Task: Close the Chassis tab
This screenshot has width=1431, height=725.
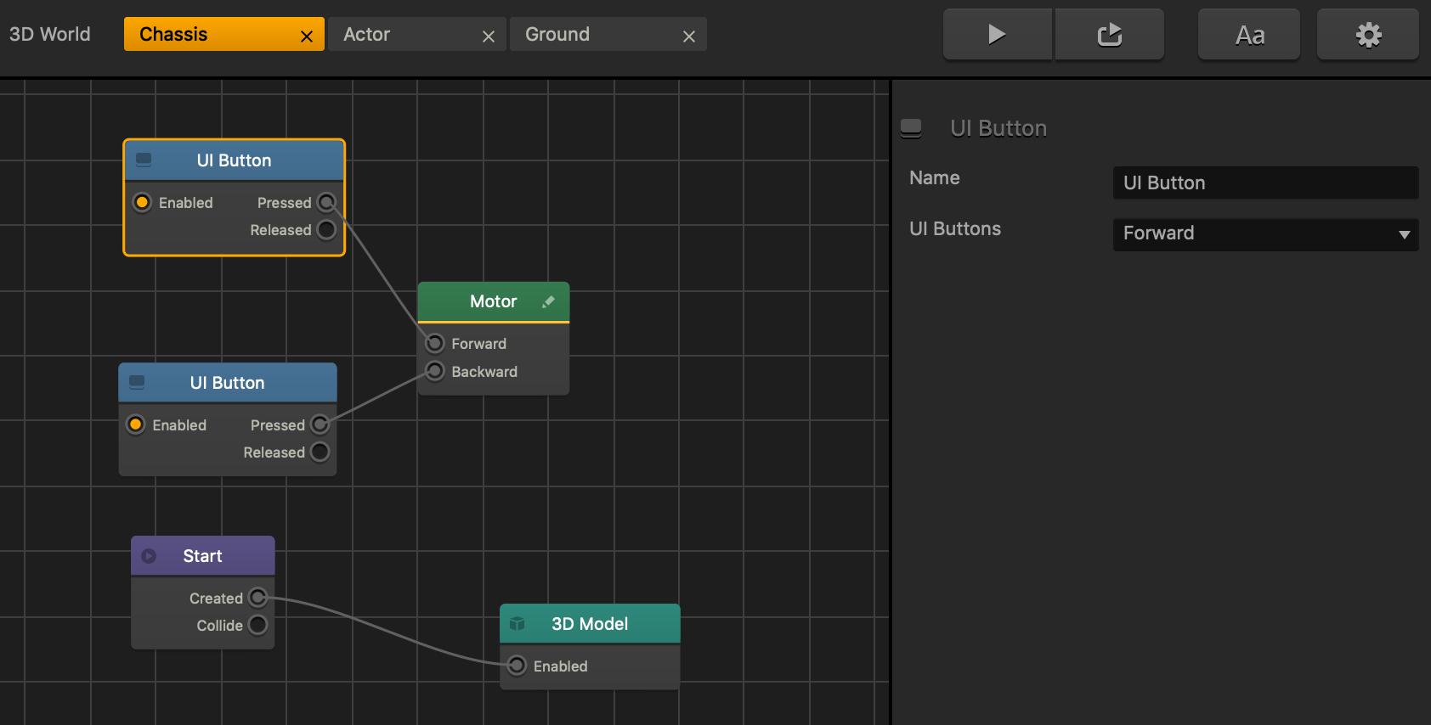Action: [x=307, y=37]
